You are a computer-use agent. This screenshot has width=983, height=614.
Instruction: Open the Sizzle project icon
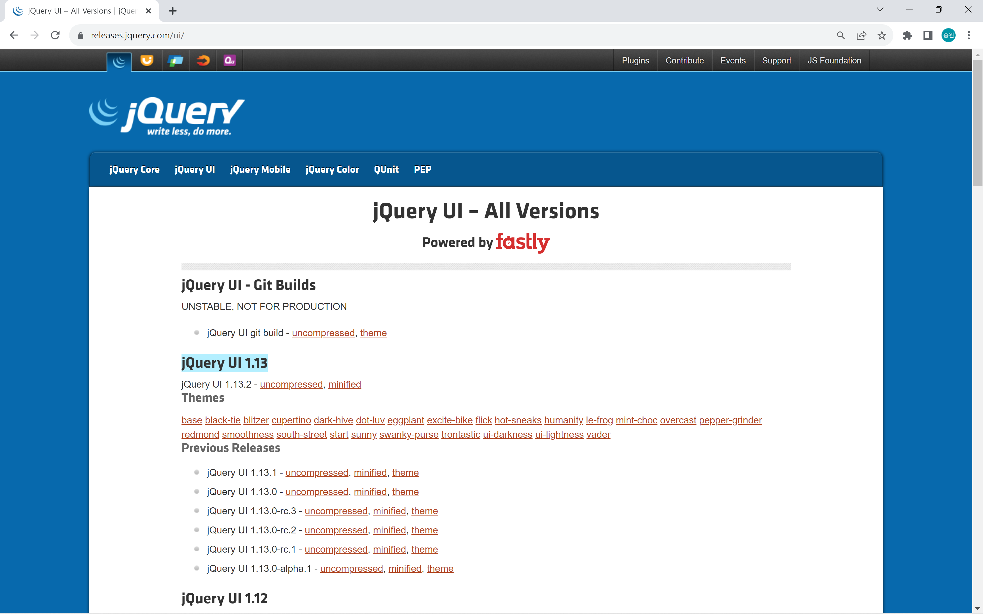[x=203, y=61]
